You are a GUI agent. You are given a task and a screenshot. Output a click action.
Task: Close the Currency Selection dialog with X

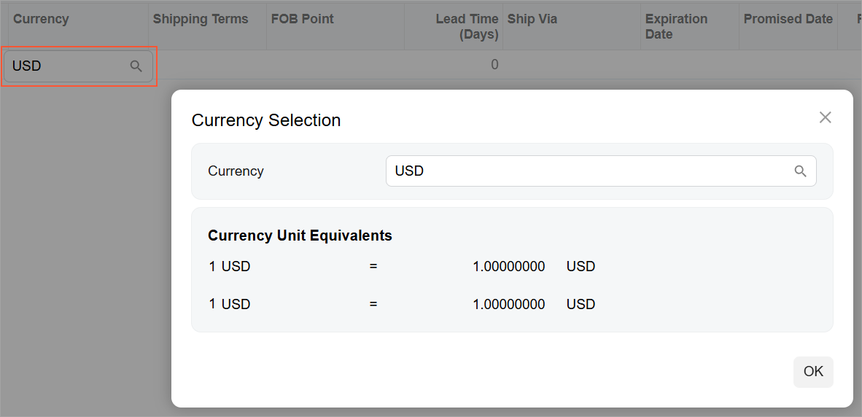[825, 117]
